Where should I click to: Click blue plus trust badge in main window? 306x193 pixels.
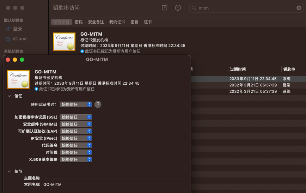coord(82,51)
